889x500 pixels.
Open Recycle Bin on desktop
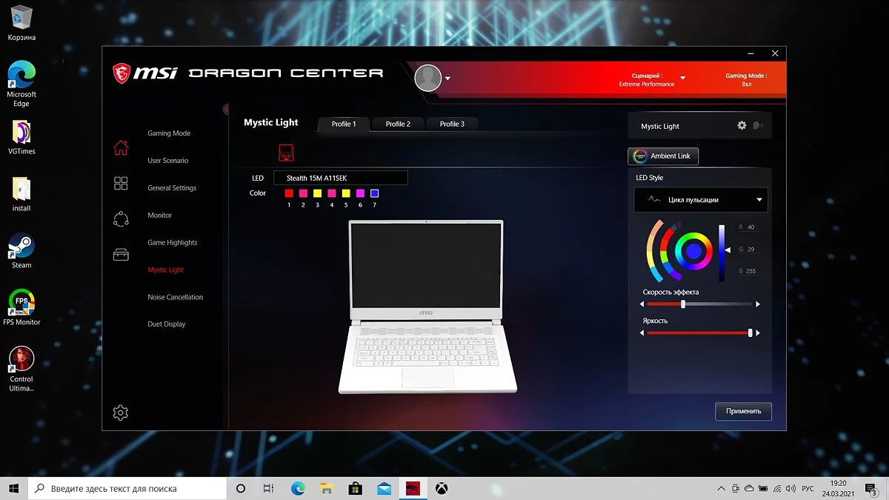(x=21, y=22)
